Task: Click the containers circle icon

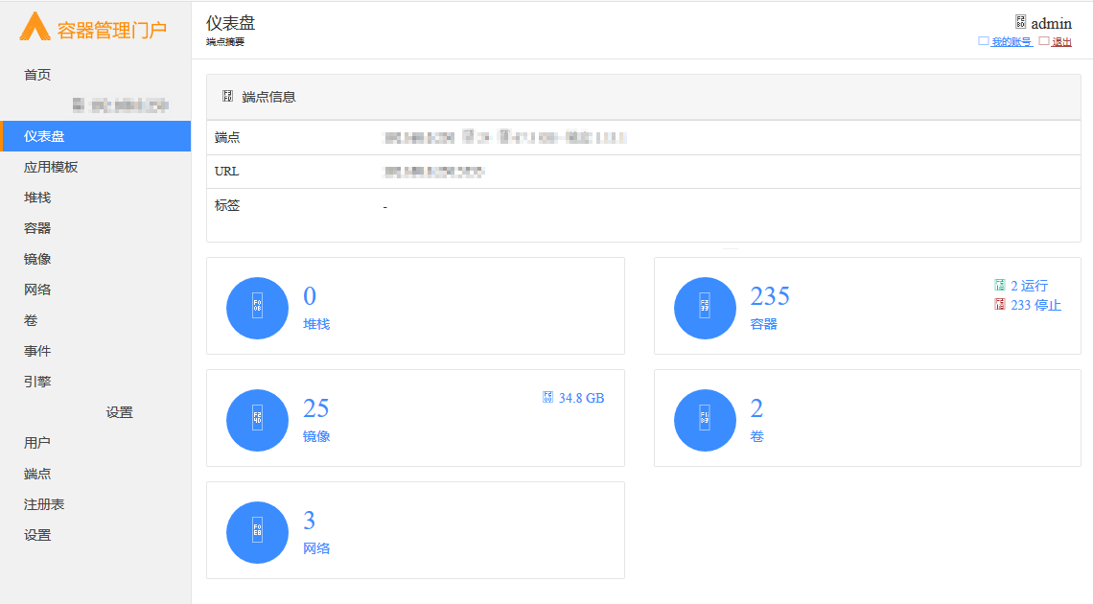Action: coord(705,308)
